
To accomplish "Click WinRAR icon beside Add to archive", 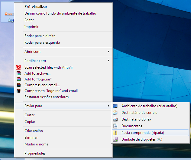I will 18,73.
